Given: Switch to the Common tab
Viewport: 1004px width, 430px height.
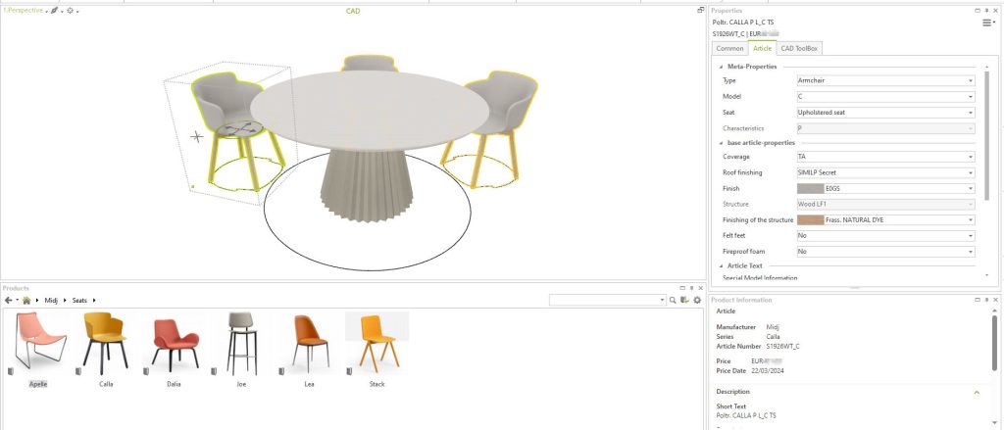Looking at the screenshot, I should pos(729,49).
